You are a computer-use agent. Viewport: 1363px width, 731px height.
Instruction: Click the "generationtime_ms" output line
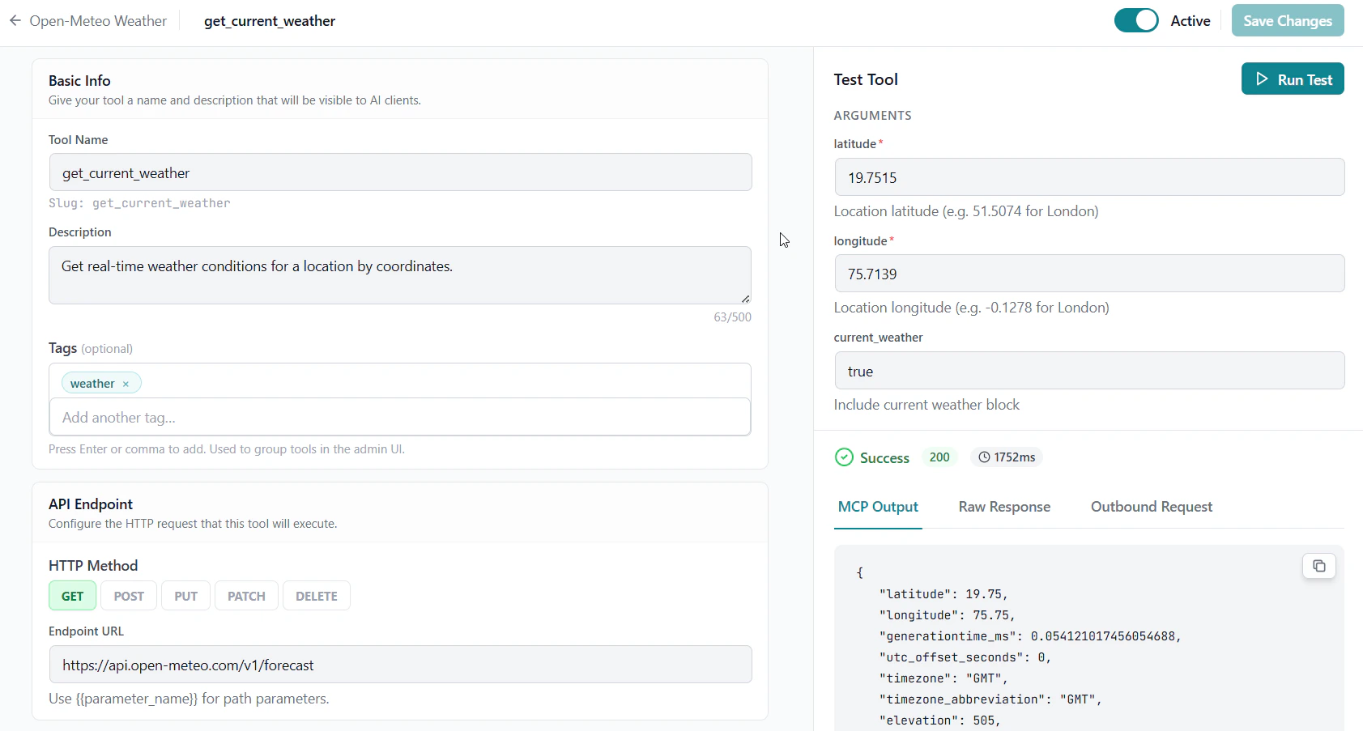1030,636
